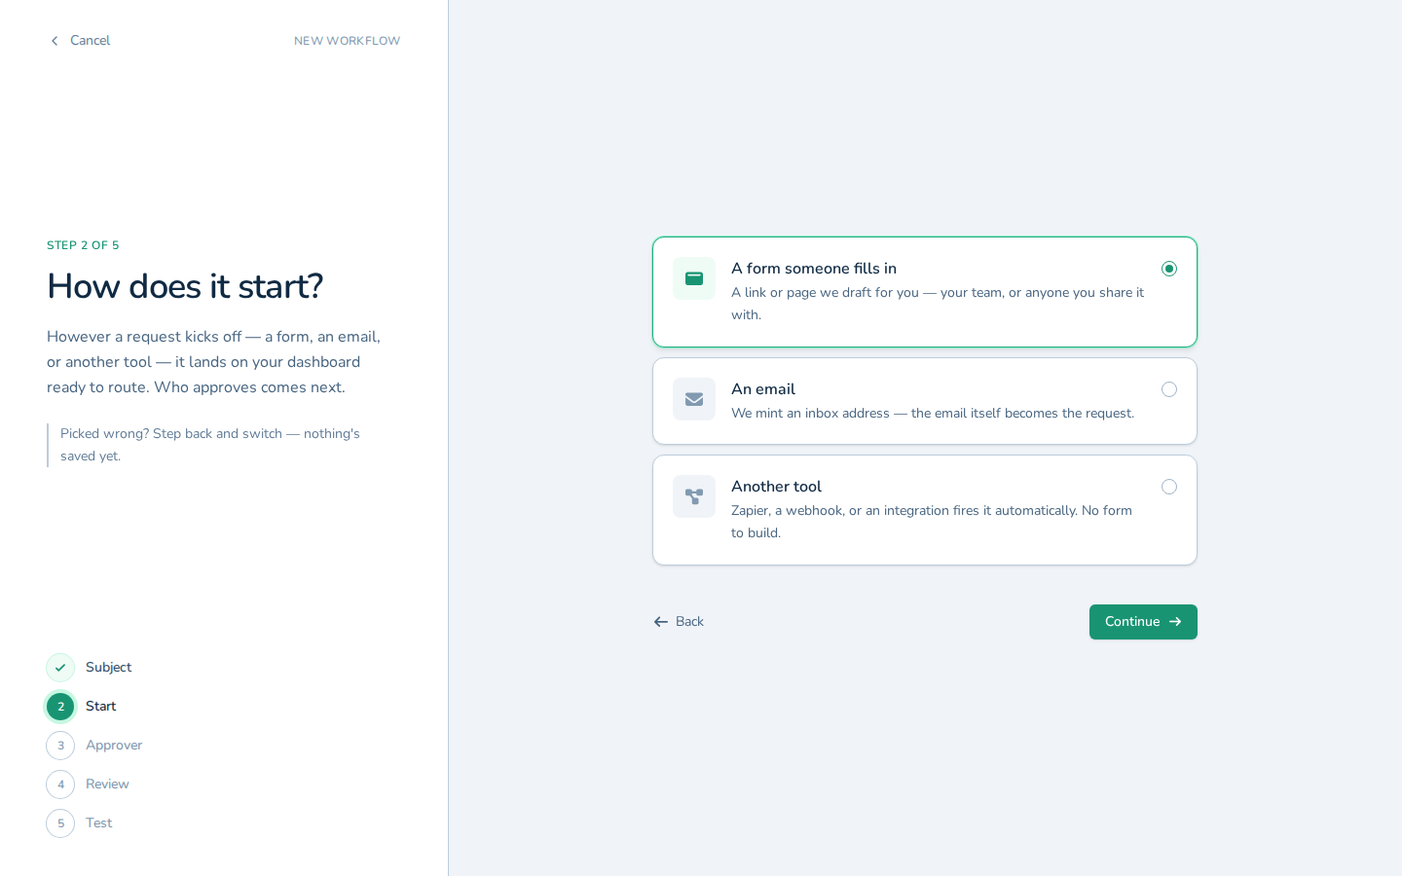Continue to the next step
Viewport: 1402px width, 876px height.
[x=1143, y=622]
